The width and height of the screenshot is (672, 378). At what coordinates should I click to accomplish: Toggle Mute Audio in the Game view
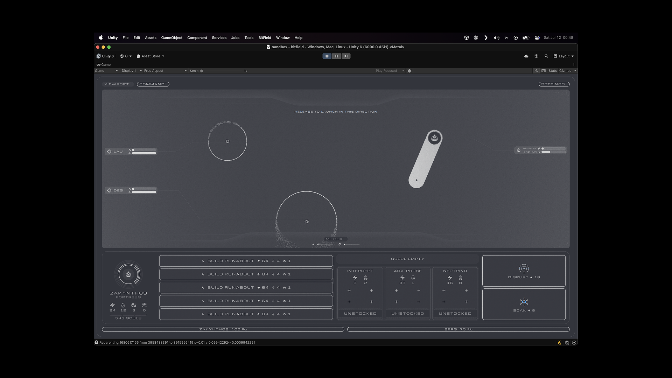pos(536,71)
